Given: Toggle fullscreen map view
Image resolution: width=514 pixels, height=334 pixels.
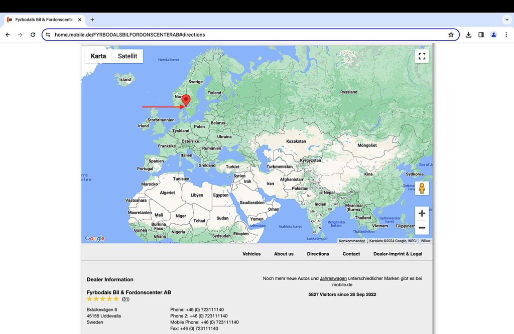Looking at the screenshot, I should tap(422, 56).
